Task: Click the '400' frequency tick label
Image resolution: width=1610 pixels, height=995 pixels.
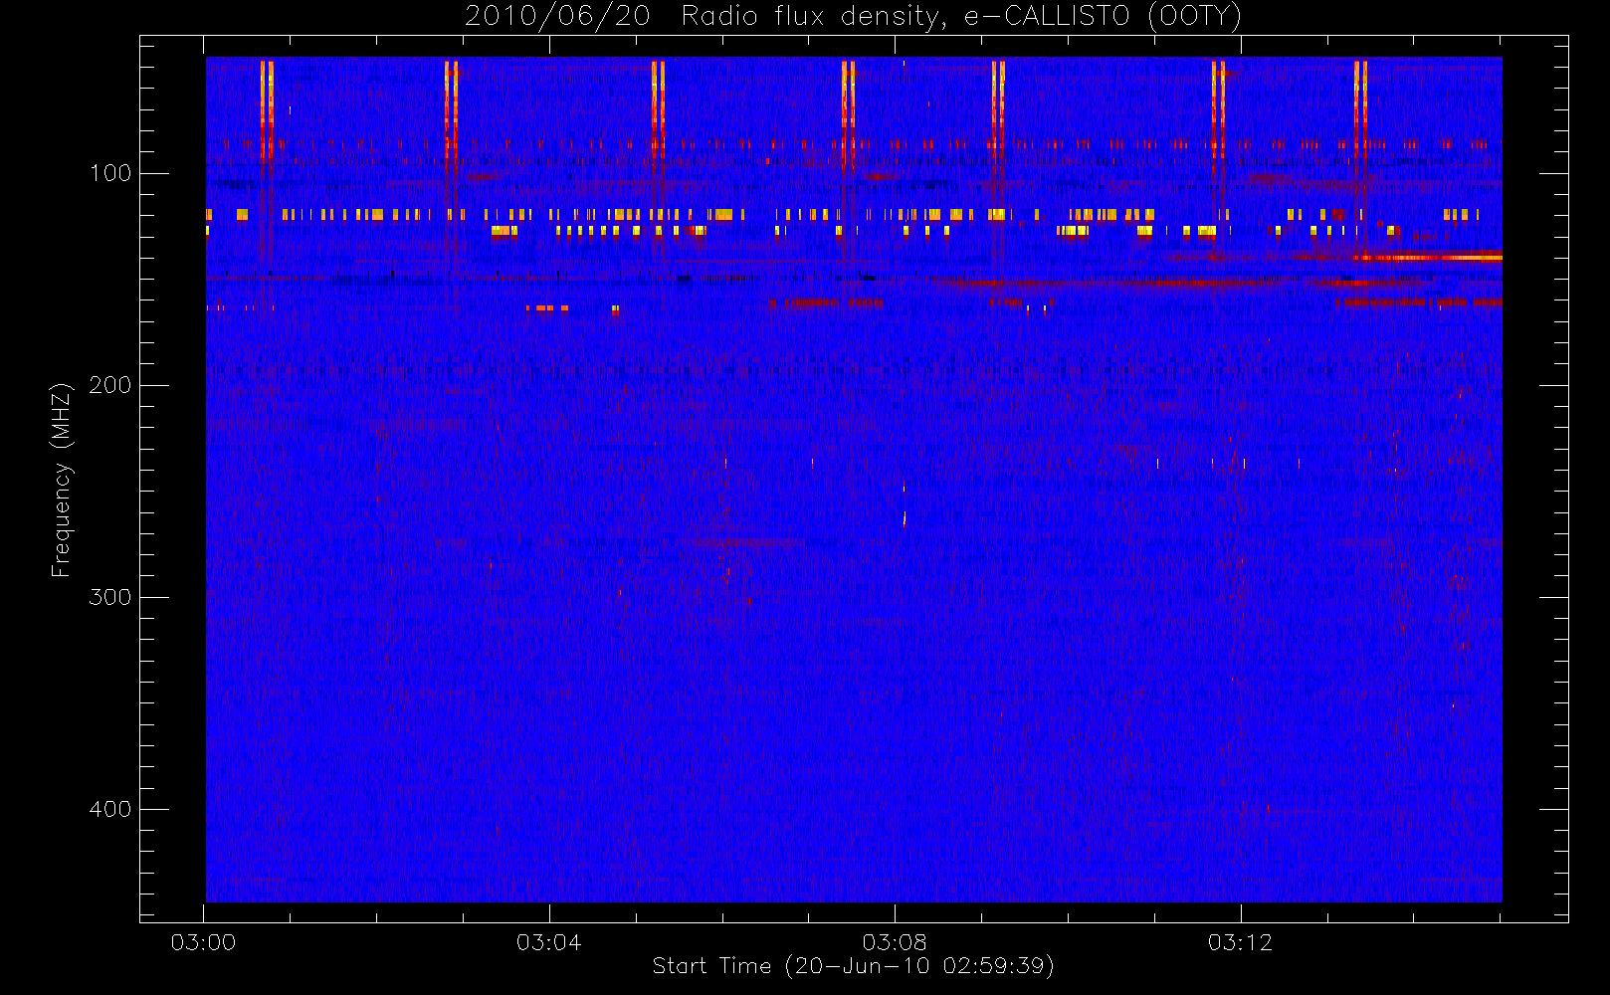Action: coord(110,809)
